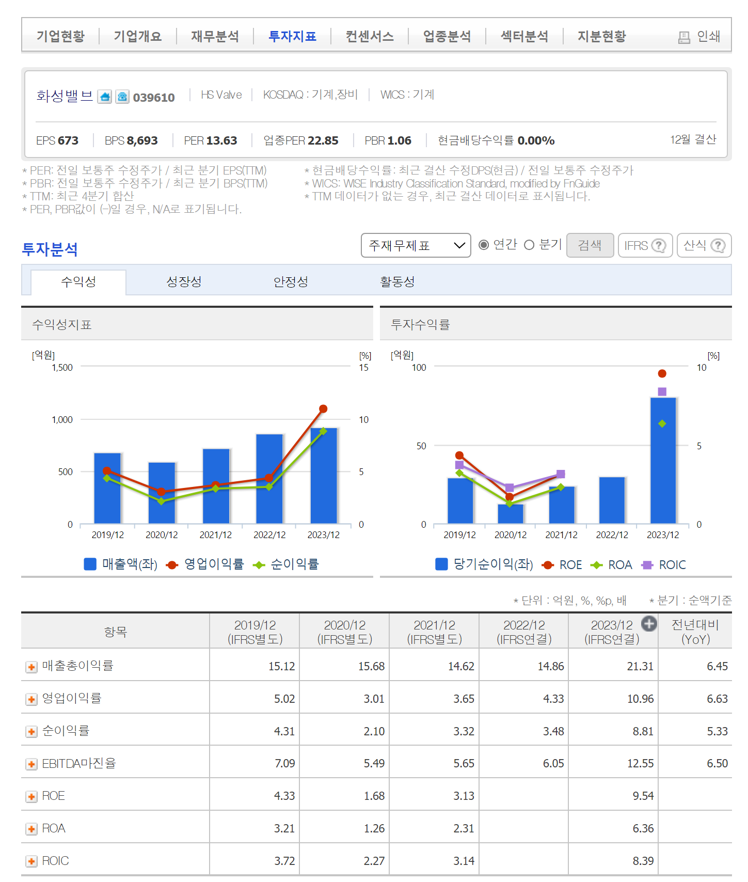This screenshot has width=748, height=882.
Task: Select the 분기 radio button
Action: (x=529, y=245)
